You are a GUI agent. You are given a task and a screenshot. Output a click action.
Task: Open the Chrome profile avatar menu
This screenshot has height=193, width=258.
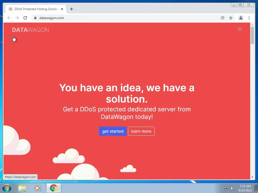coord(241,18)
